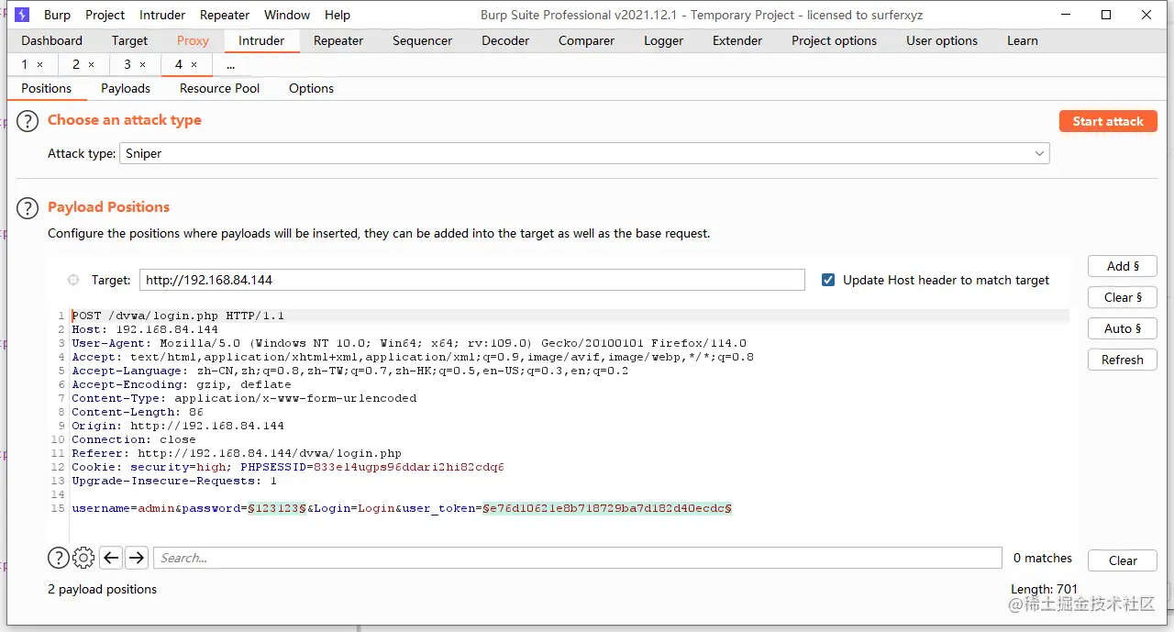Click the PHPSESSID cookie value
This screenshot has width=1174, height=632.
click(x=409, y=467)
